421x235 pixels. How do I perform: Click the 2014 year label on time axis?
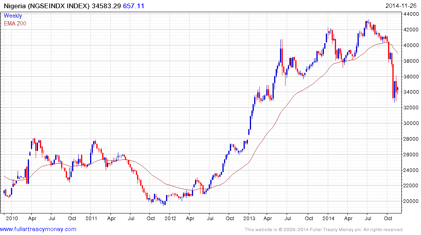click(328, 218)
